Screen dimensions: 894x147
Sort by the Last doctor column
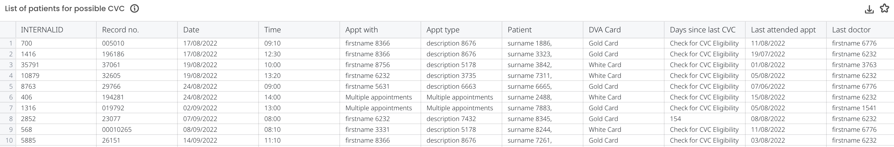851,30
